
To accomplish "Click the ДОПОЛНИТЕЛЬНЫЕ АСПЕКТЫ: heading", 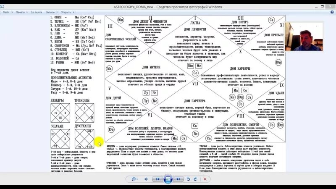I will pos(71,78).
